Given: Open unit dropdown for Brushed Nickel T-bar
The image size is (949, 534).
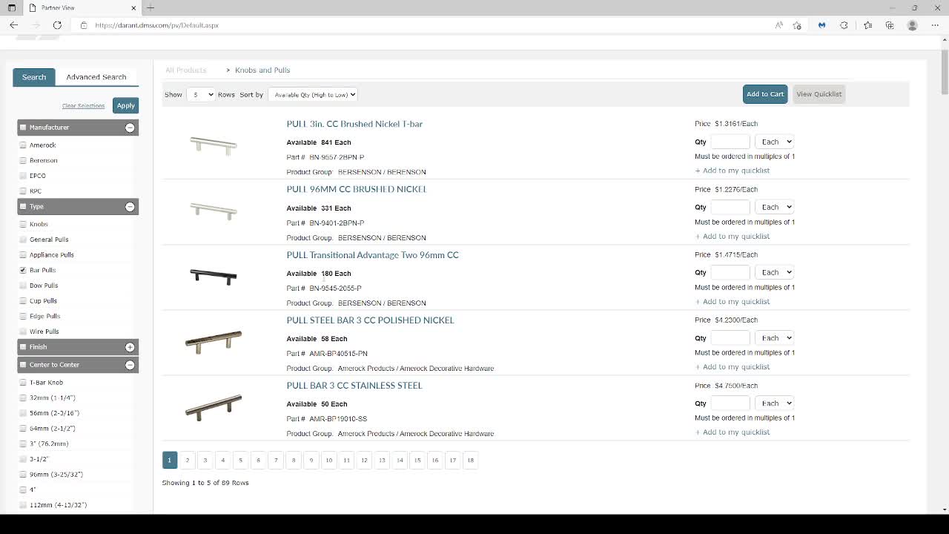Looking at the screenshot, I should (x=774, y=142).
